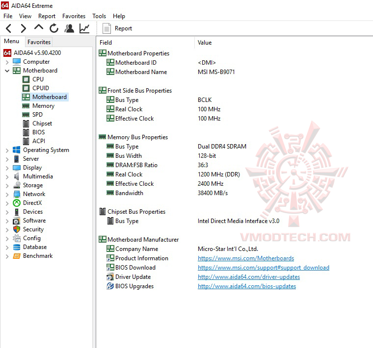
Task: Select the CPU icon in the tree
Action: (x=26, y=79)
